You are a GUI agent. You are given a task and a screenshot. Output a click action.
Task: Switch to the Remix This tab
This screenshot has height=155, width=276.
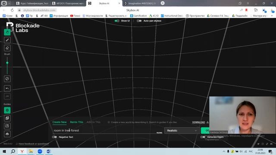[x=77, y=122]
